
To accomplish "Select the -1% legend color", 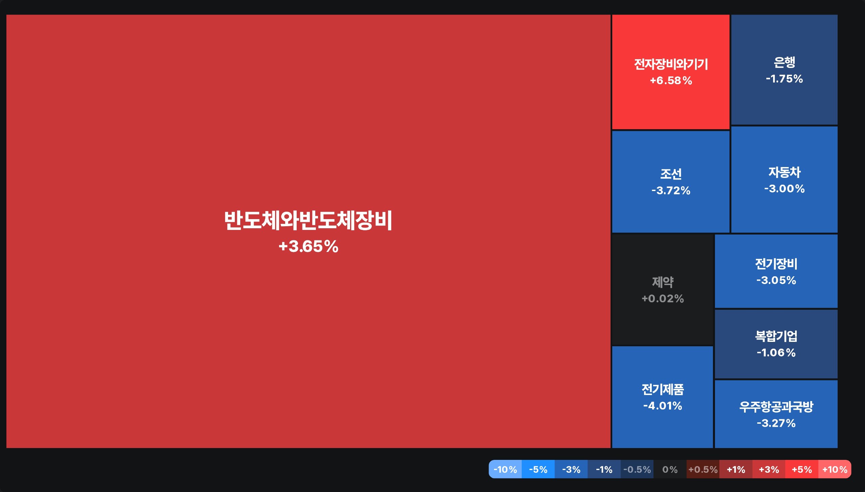I will pyautogui.click(x=604, y=469).
